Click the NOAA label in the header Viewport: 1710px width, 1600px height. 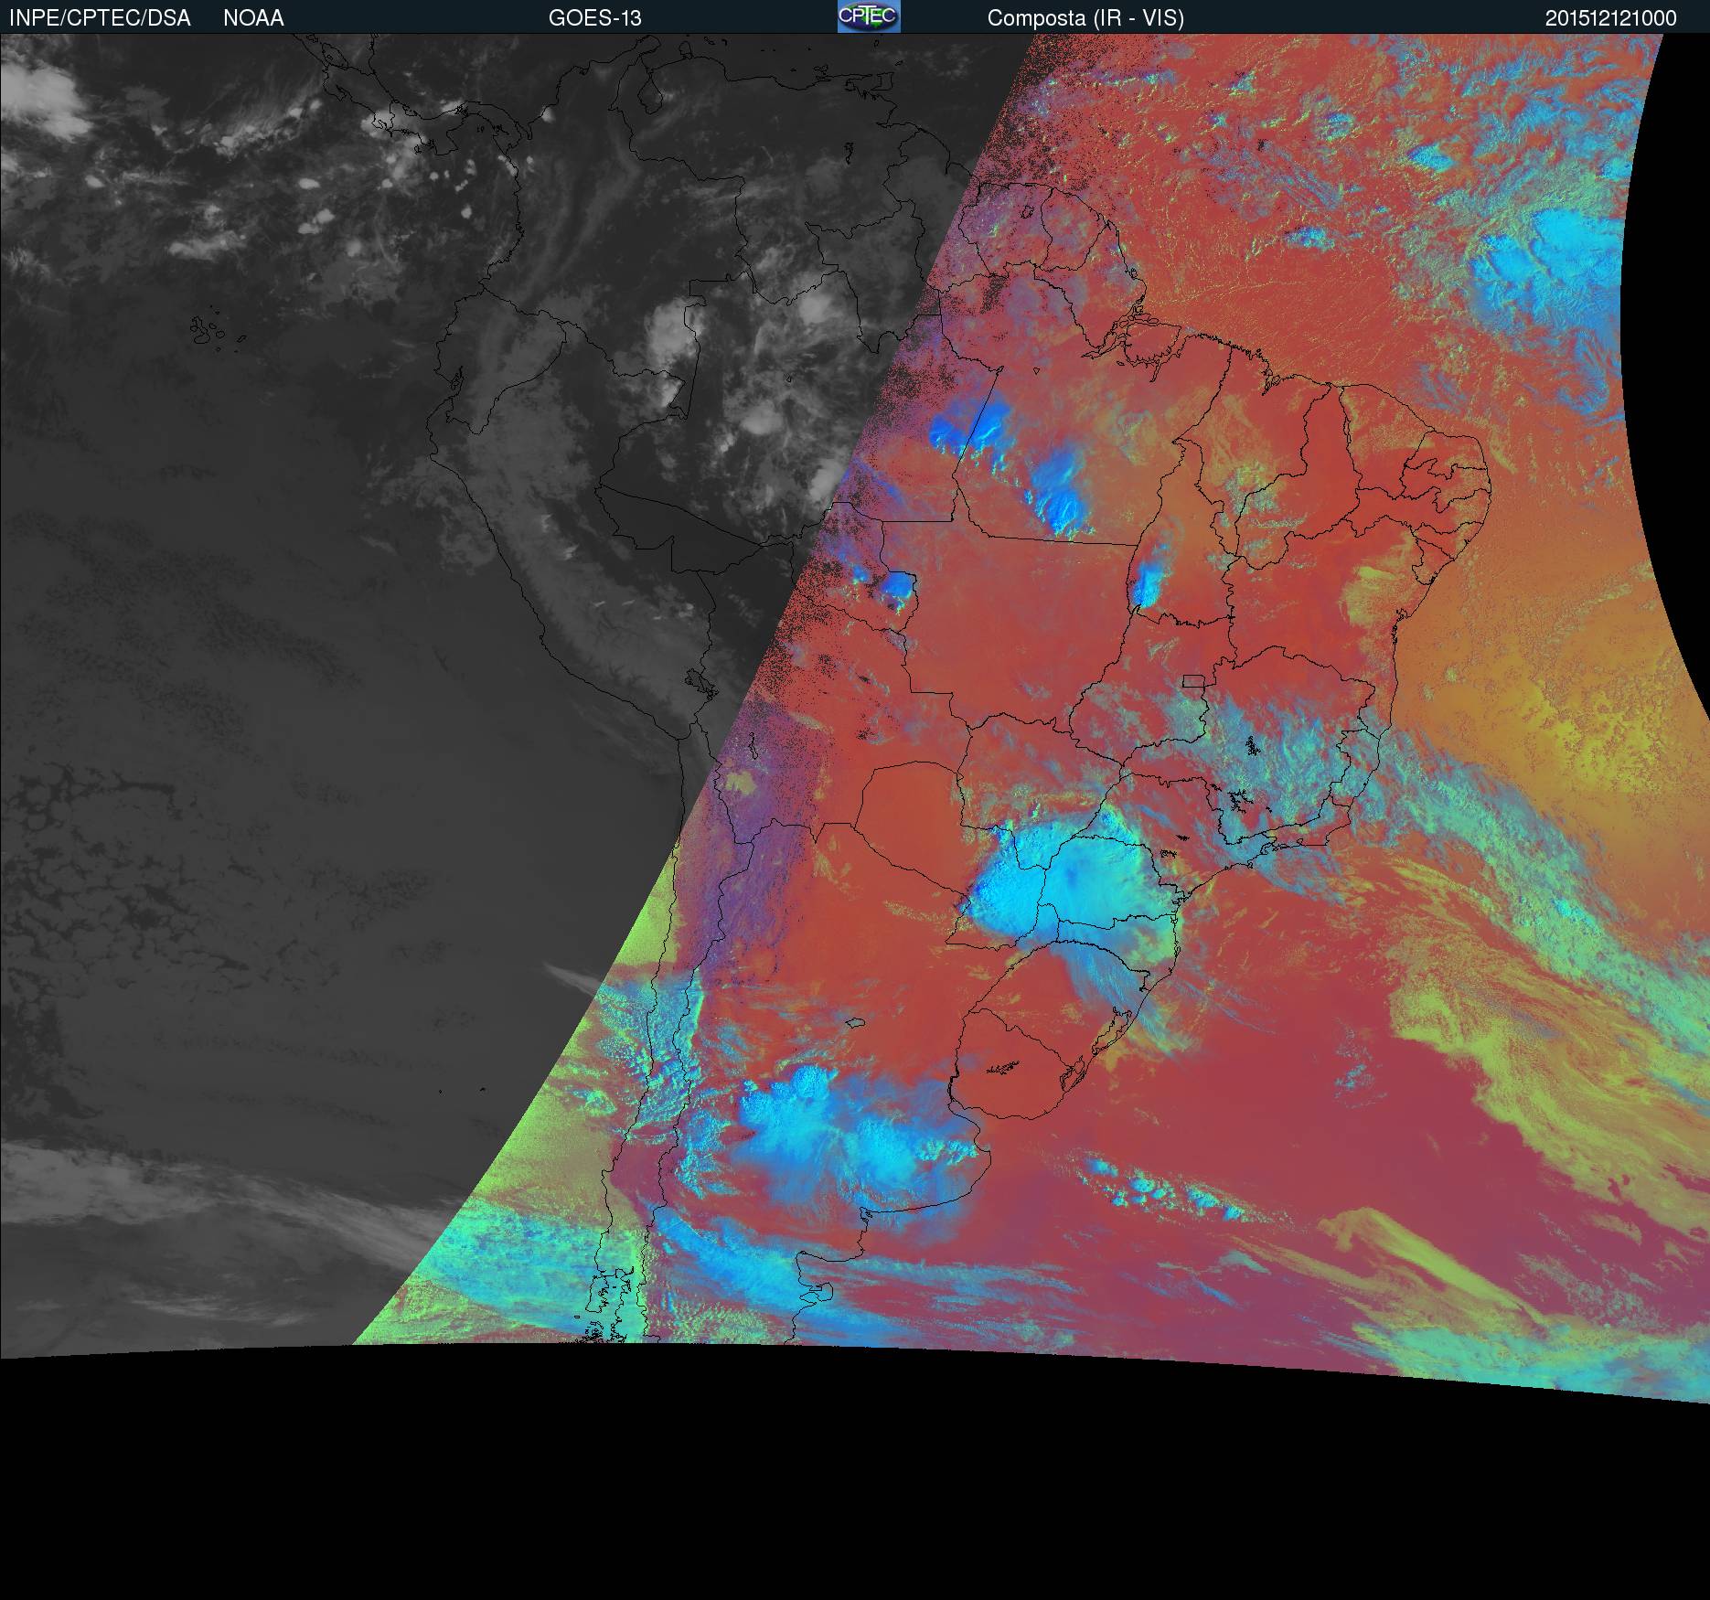click(x=253, y=18)
